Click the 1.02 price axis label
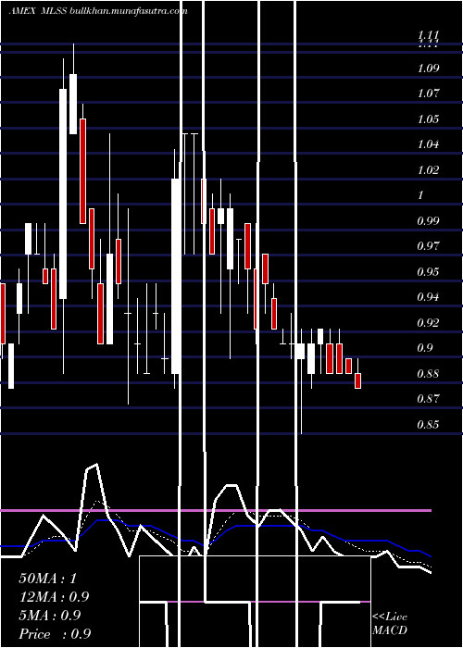 [x=428, y=169]
